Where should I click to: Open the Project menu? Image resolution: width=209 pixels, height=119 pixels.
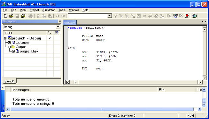tap(34, 10)
